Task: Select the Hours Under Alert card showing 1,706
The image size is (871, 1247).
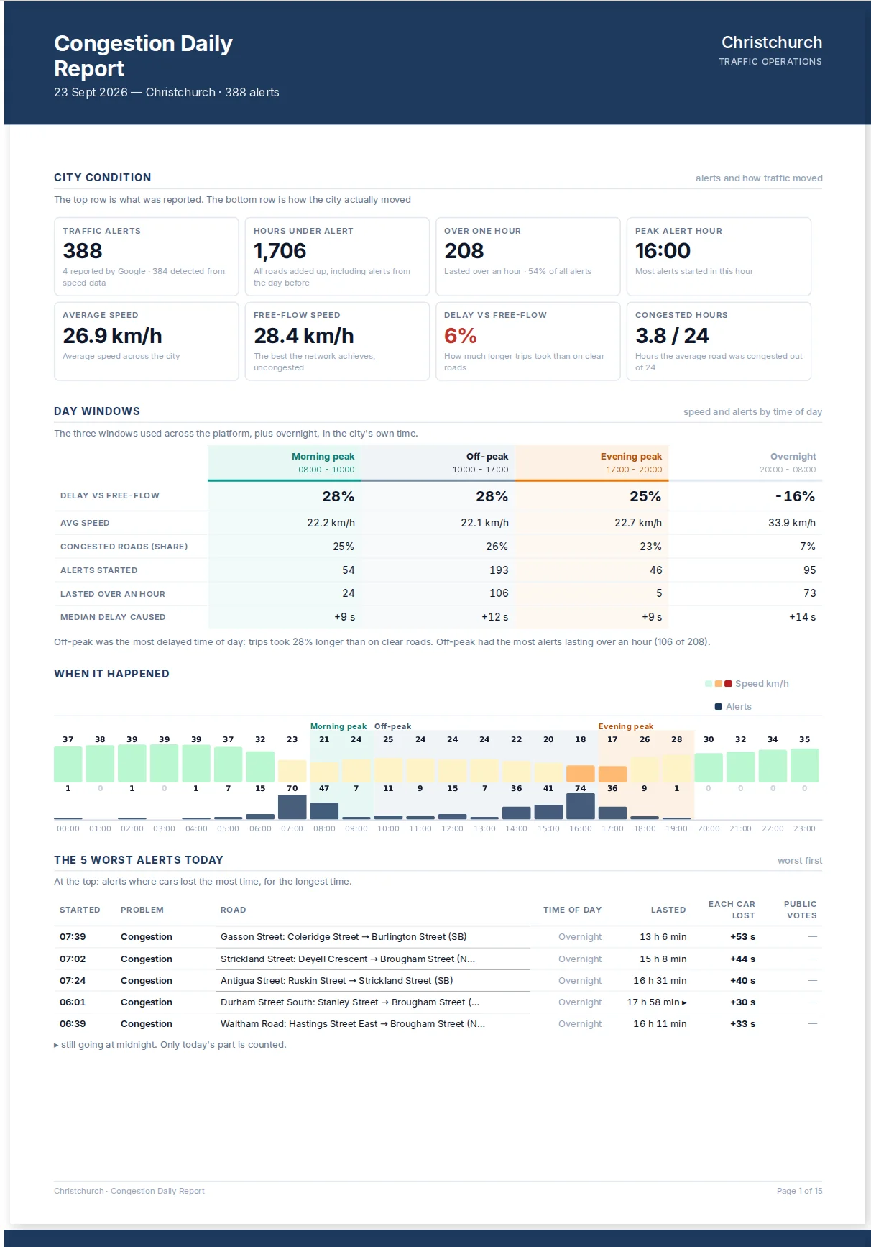Action: click(337, 257)
